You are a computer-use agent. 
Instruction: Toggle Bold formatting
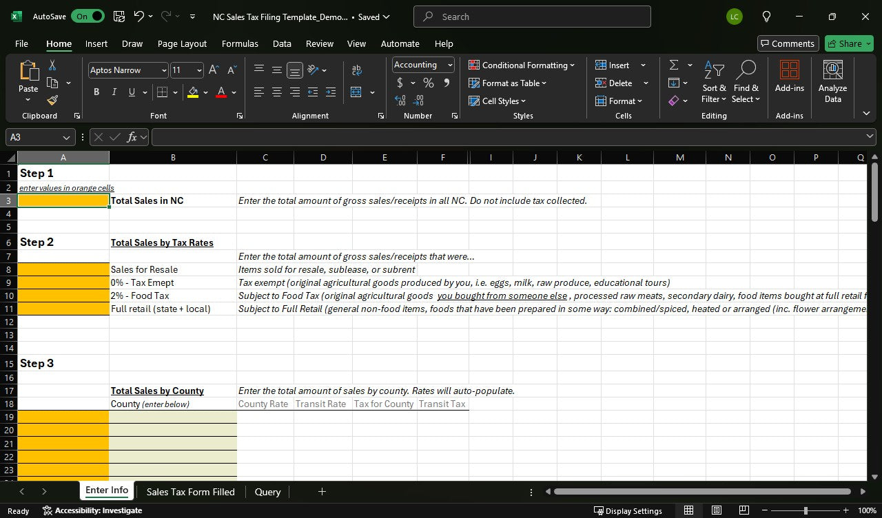pyautogui.click(x=96, y=92)
